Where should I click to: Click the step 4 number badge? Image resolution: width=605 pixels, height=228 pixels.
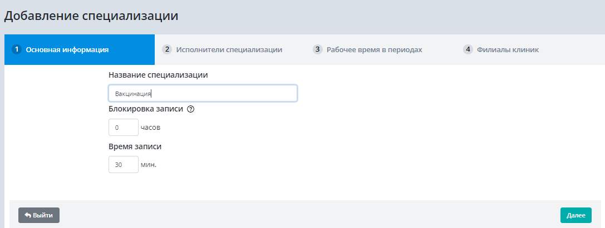pos(468,49)
